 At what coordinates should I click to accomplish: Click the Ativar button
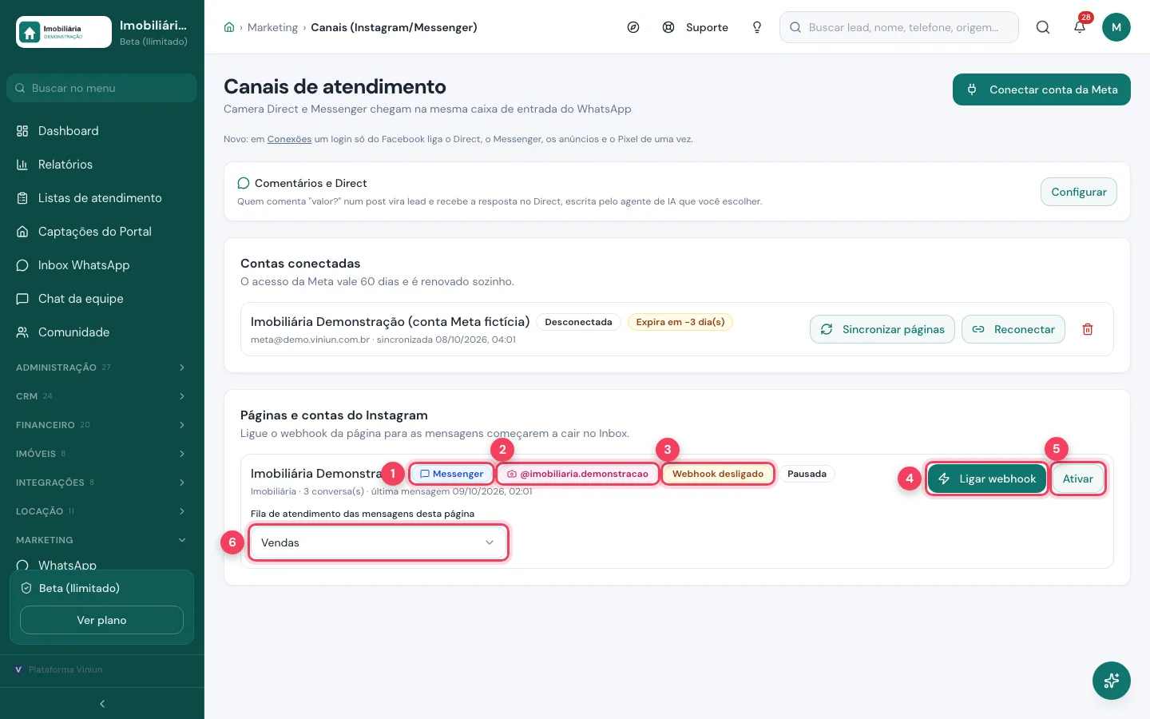pos(1077,479)
